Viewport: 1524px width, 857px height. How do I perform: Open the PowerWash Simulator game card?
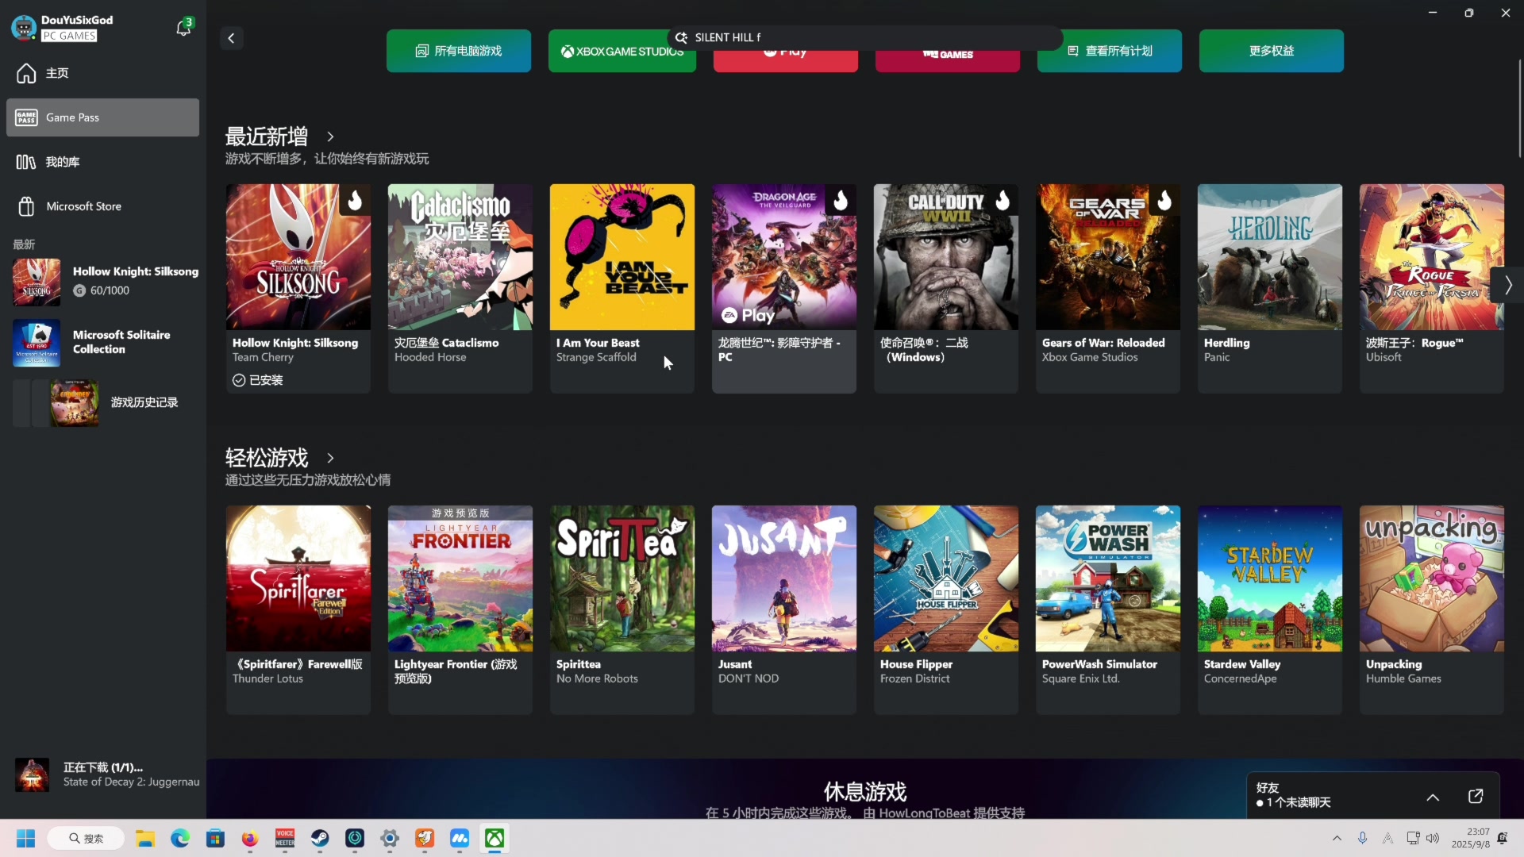coord(1108,609)
